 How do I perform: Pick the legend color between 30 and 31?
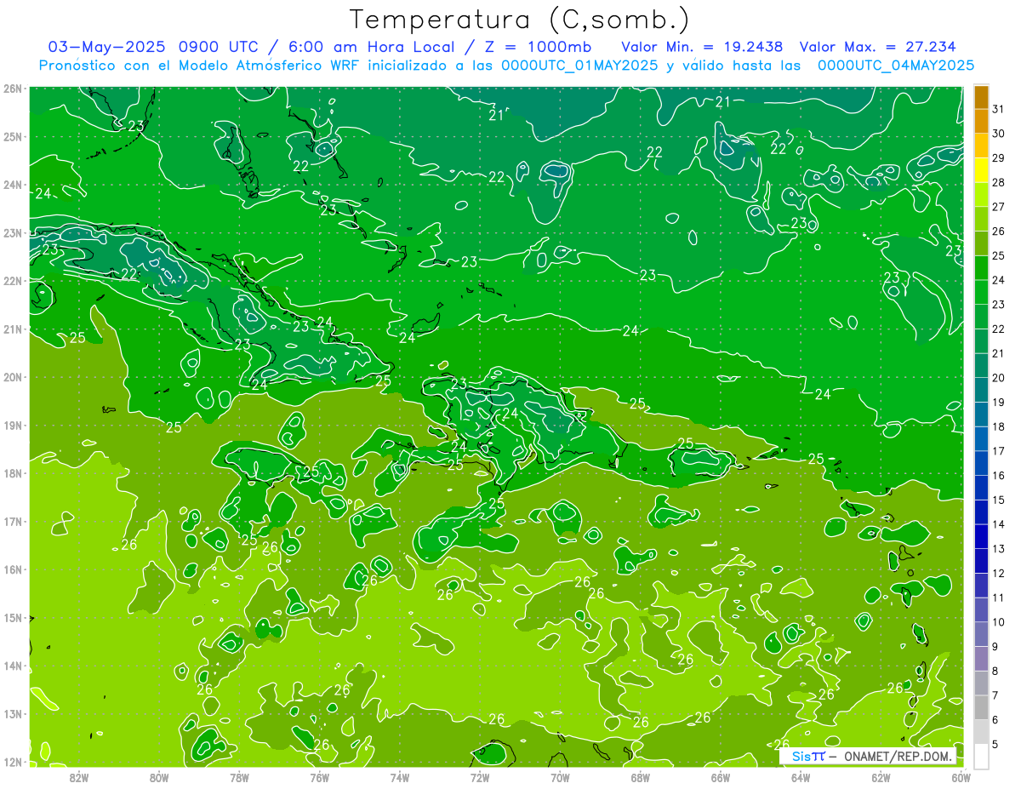(x=981, y=122)
